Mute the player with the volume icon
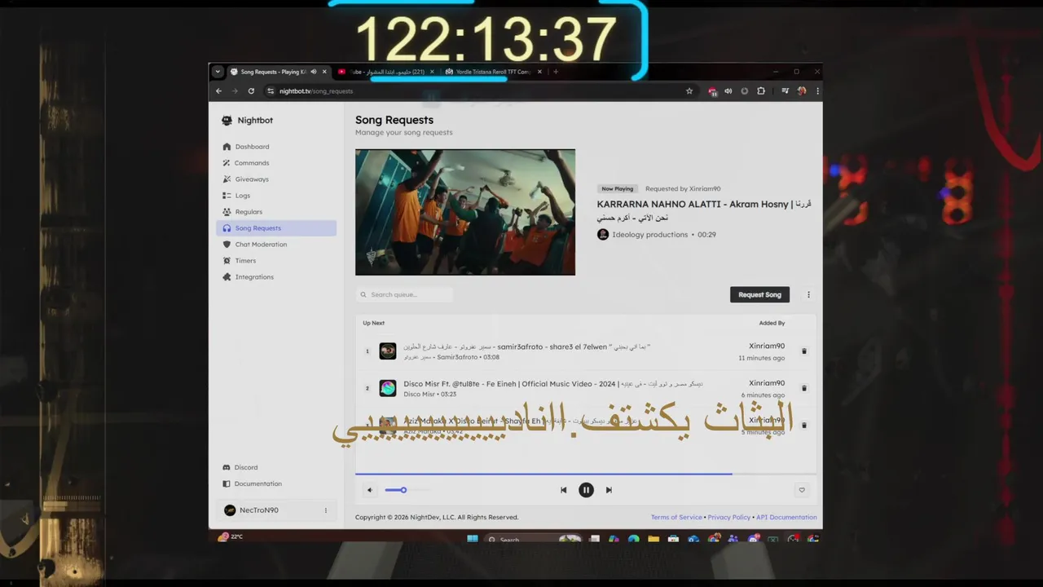Screen dimensions: 1043x587 (369, 490)
